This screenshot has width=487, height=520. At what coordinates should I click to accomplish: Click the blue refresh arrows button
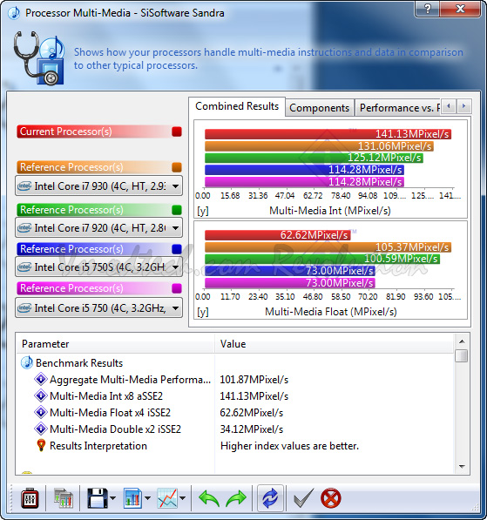pyautogui.click(x=270, y=497)
